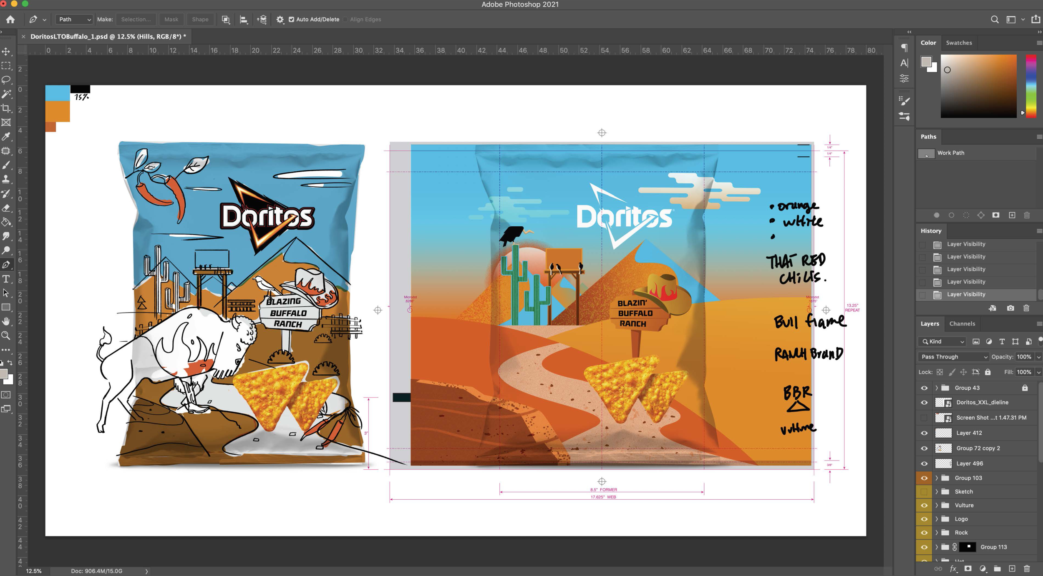Hide the Group 103 layer group
The image size is (1043, 576).
pos(925,478)
